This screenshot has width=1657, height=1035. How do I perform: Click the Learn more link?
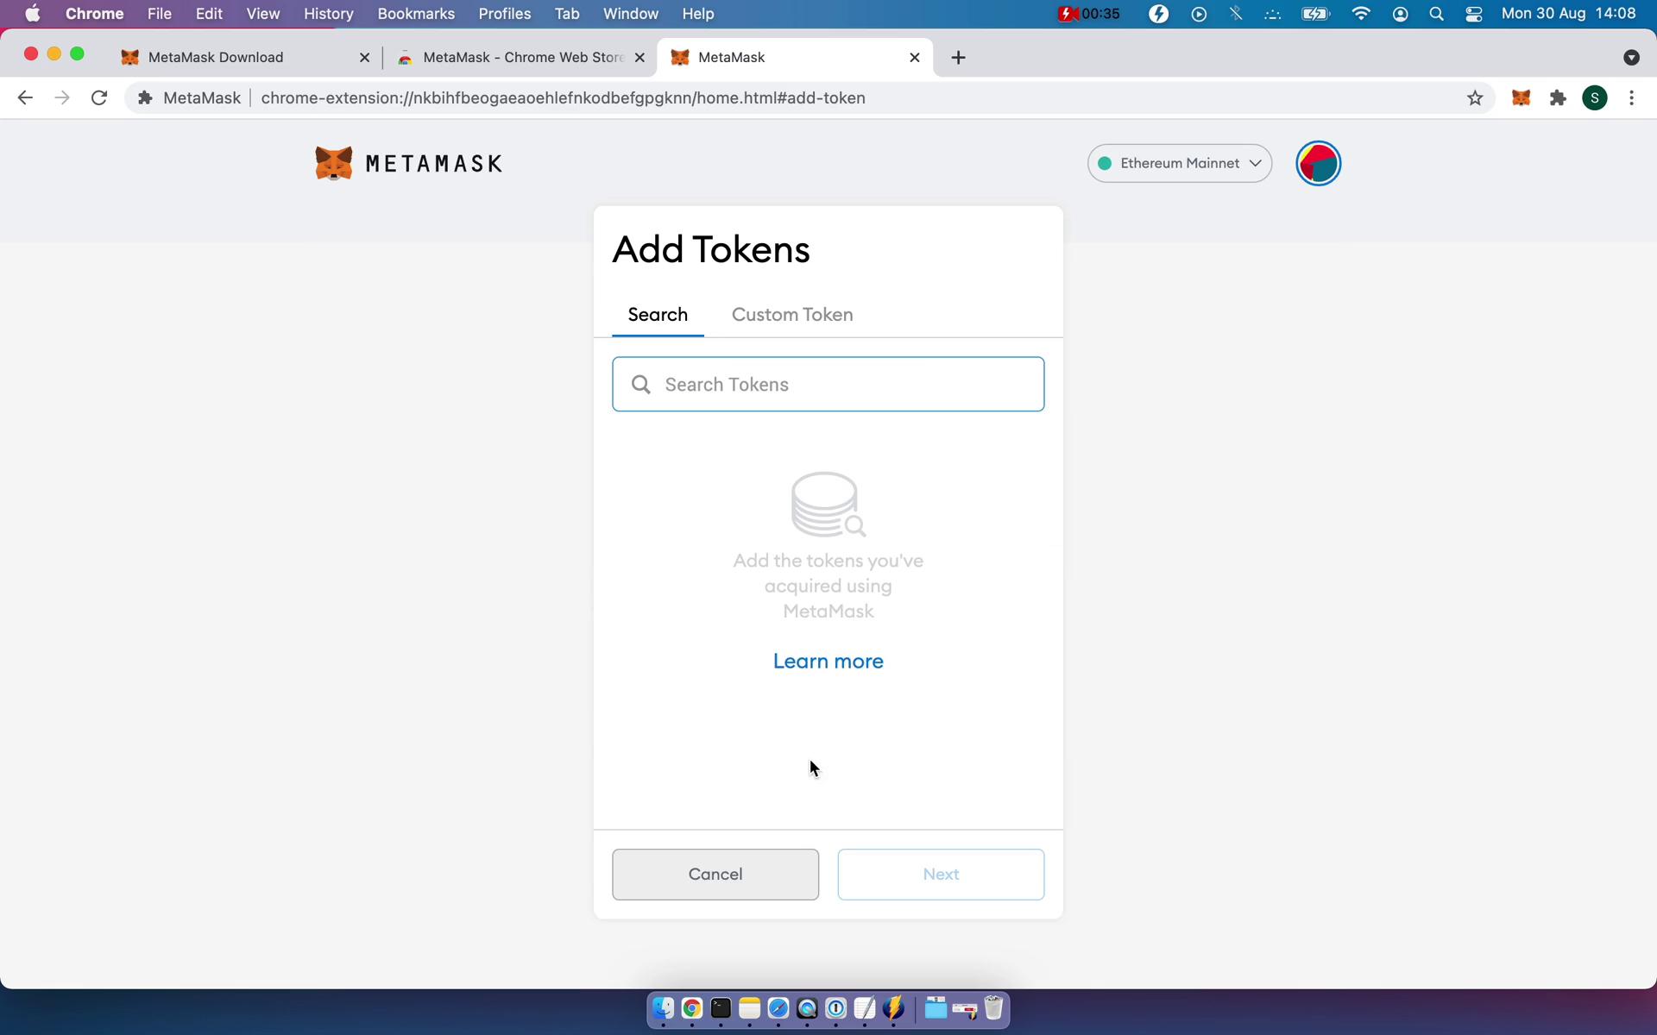point(828,661)
